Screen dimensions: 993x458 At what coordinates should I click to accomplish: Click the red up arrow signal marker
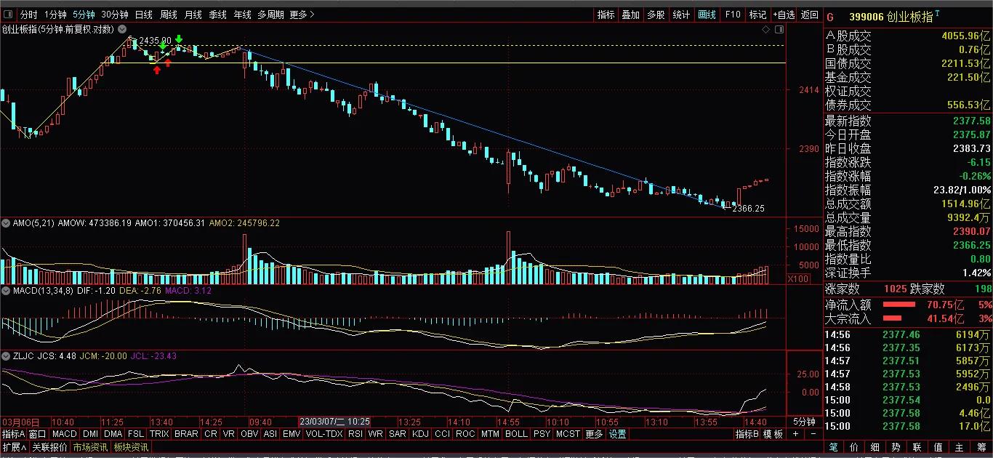(x=156, y=70)
